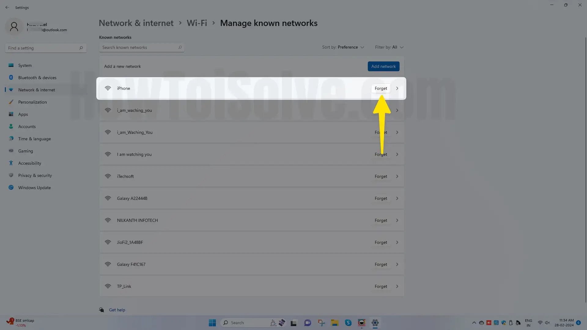
Task: Click user profile avatar picture
Action: click(x=14, y=27)
